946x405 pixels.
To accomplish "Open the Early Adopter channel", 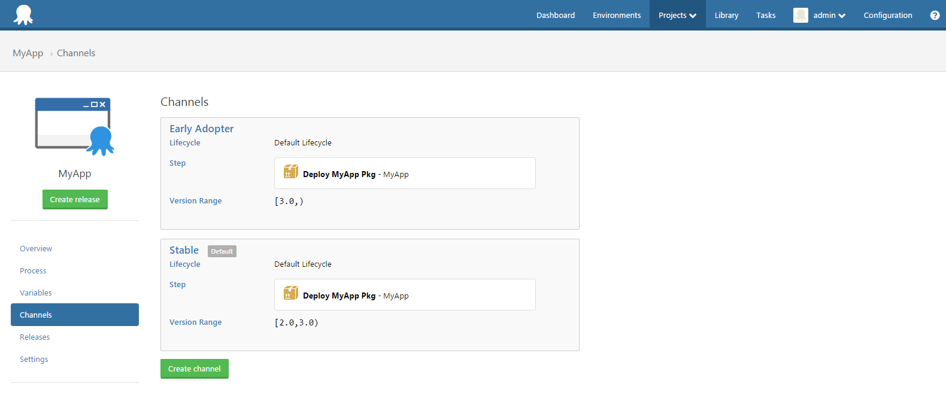I will pos(201,129).
